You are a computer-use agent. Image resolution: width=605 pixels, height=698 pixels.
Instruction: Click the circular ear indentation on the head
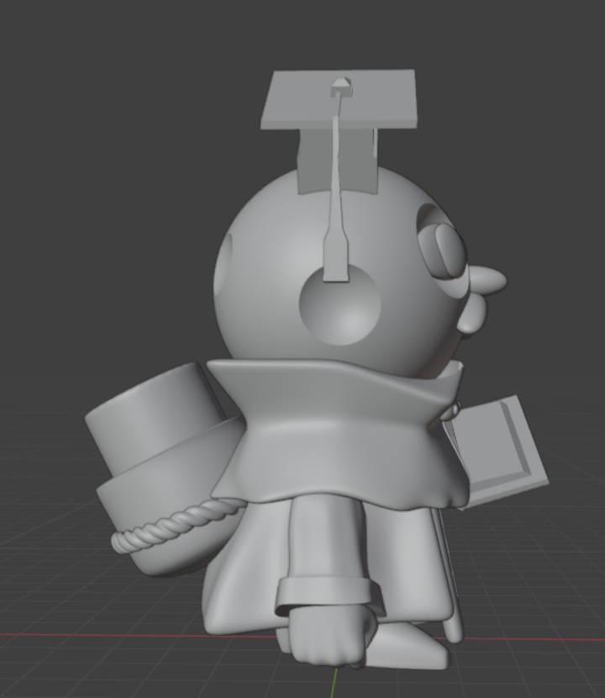click(x=339, y=307)
